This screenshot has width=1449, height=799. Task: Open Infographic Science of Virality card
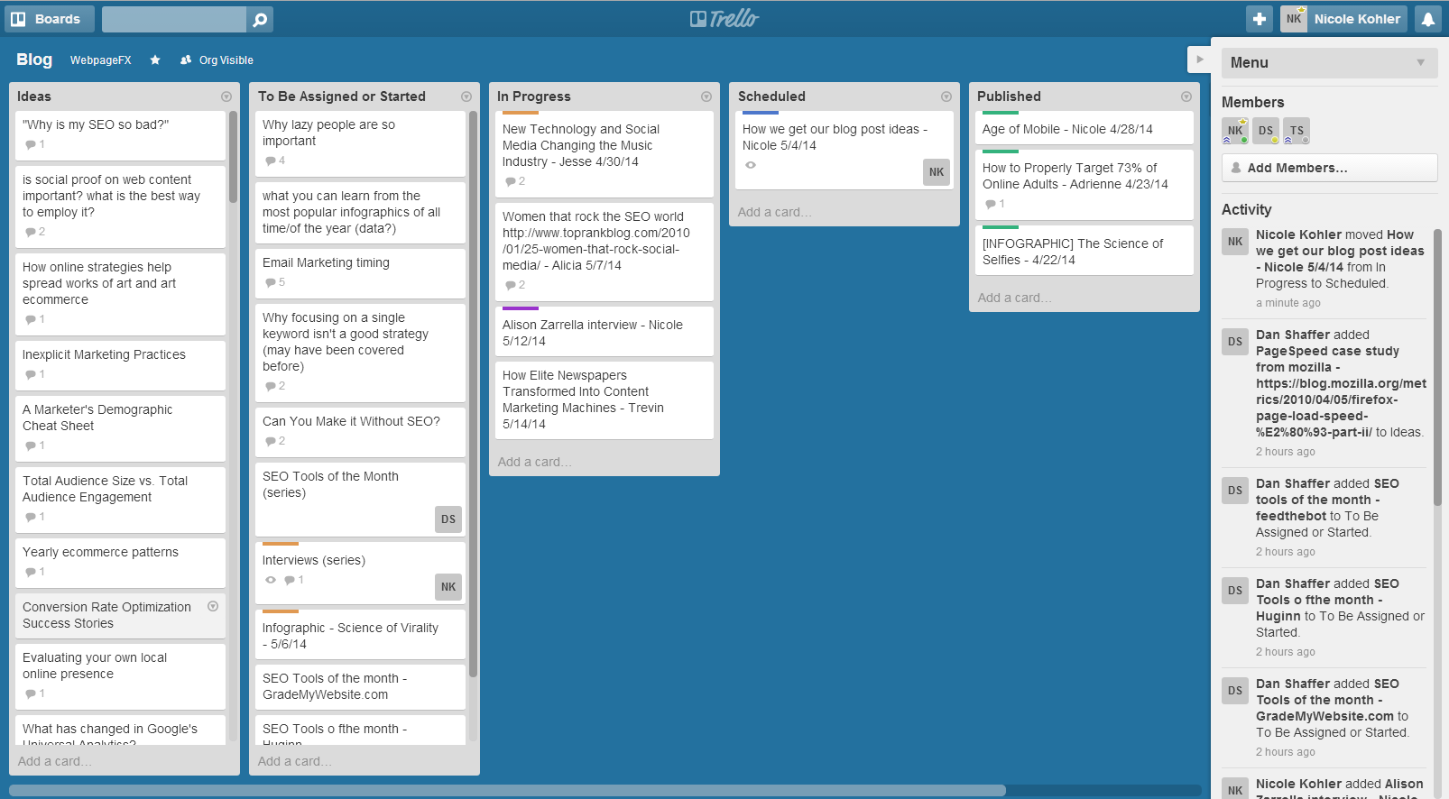360,634
